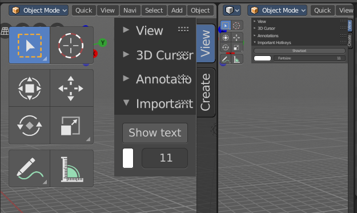Screen dimensions: 357x213
Task: Open the View menu in right viewport header
Action: [346, 10]
